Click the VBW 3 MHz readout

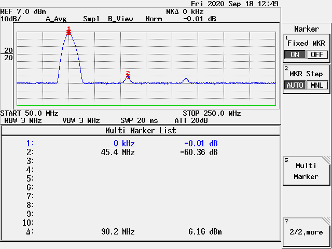[81, 121]
